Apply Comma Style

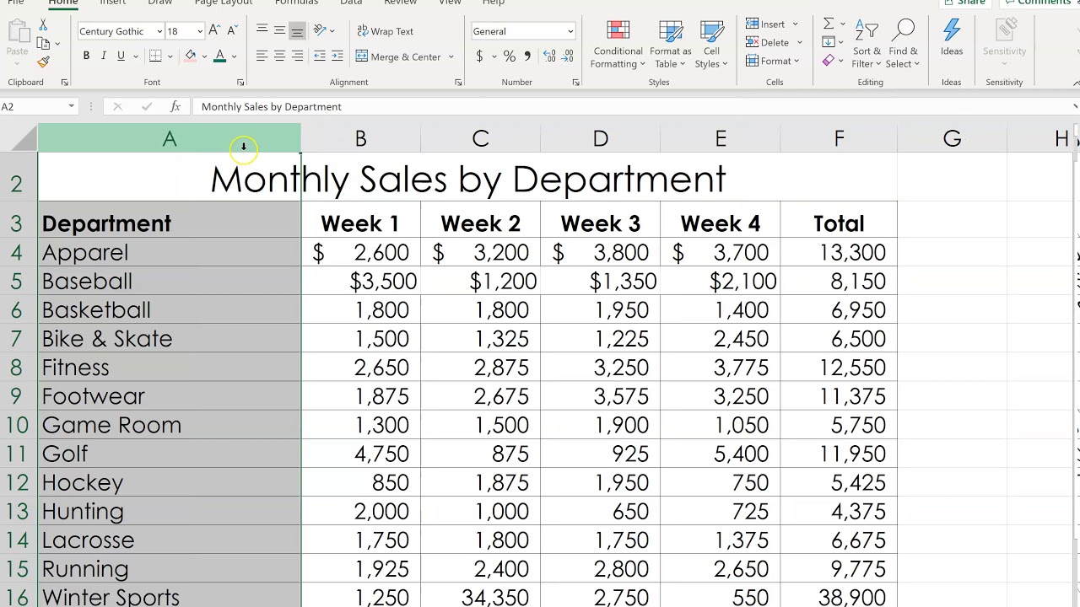pos(527,56)
